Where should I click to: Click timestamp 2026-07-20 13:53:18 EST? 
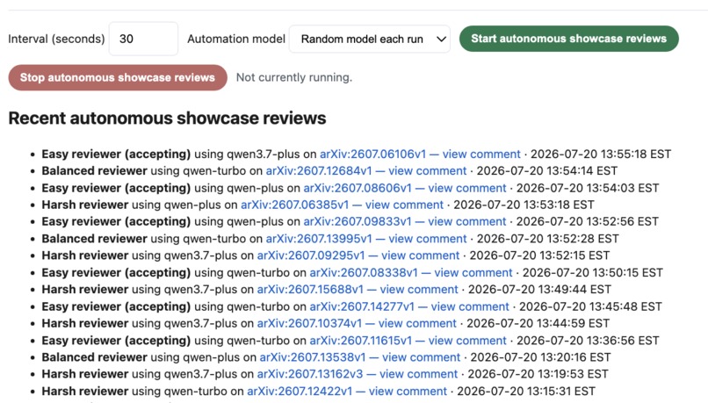pyautogui.click(x=524, y=205)
